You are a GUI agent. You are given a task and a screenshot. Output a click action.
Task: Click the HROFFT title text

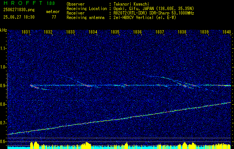[23, 3]
